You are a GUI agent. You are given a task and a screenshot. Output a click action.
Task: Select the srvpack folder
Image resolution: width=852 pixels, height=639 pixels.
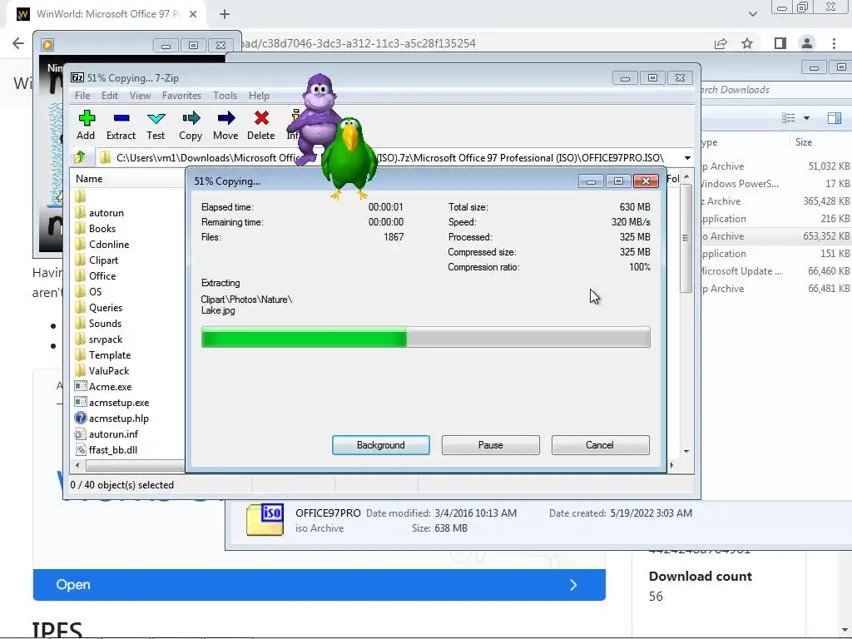click(106, 339)
